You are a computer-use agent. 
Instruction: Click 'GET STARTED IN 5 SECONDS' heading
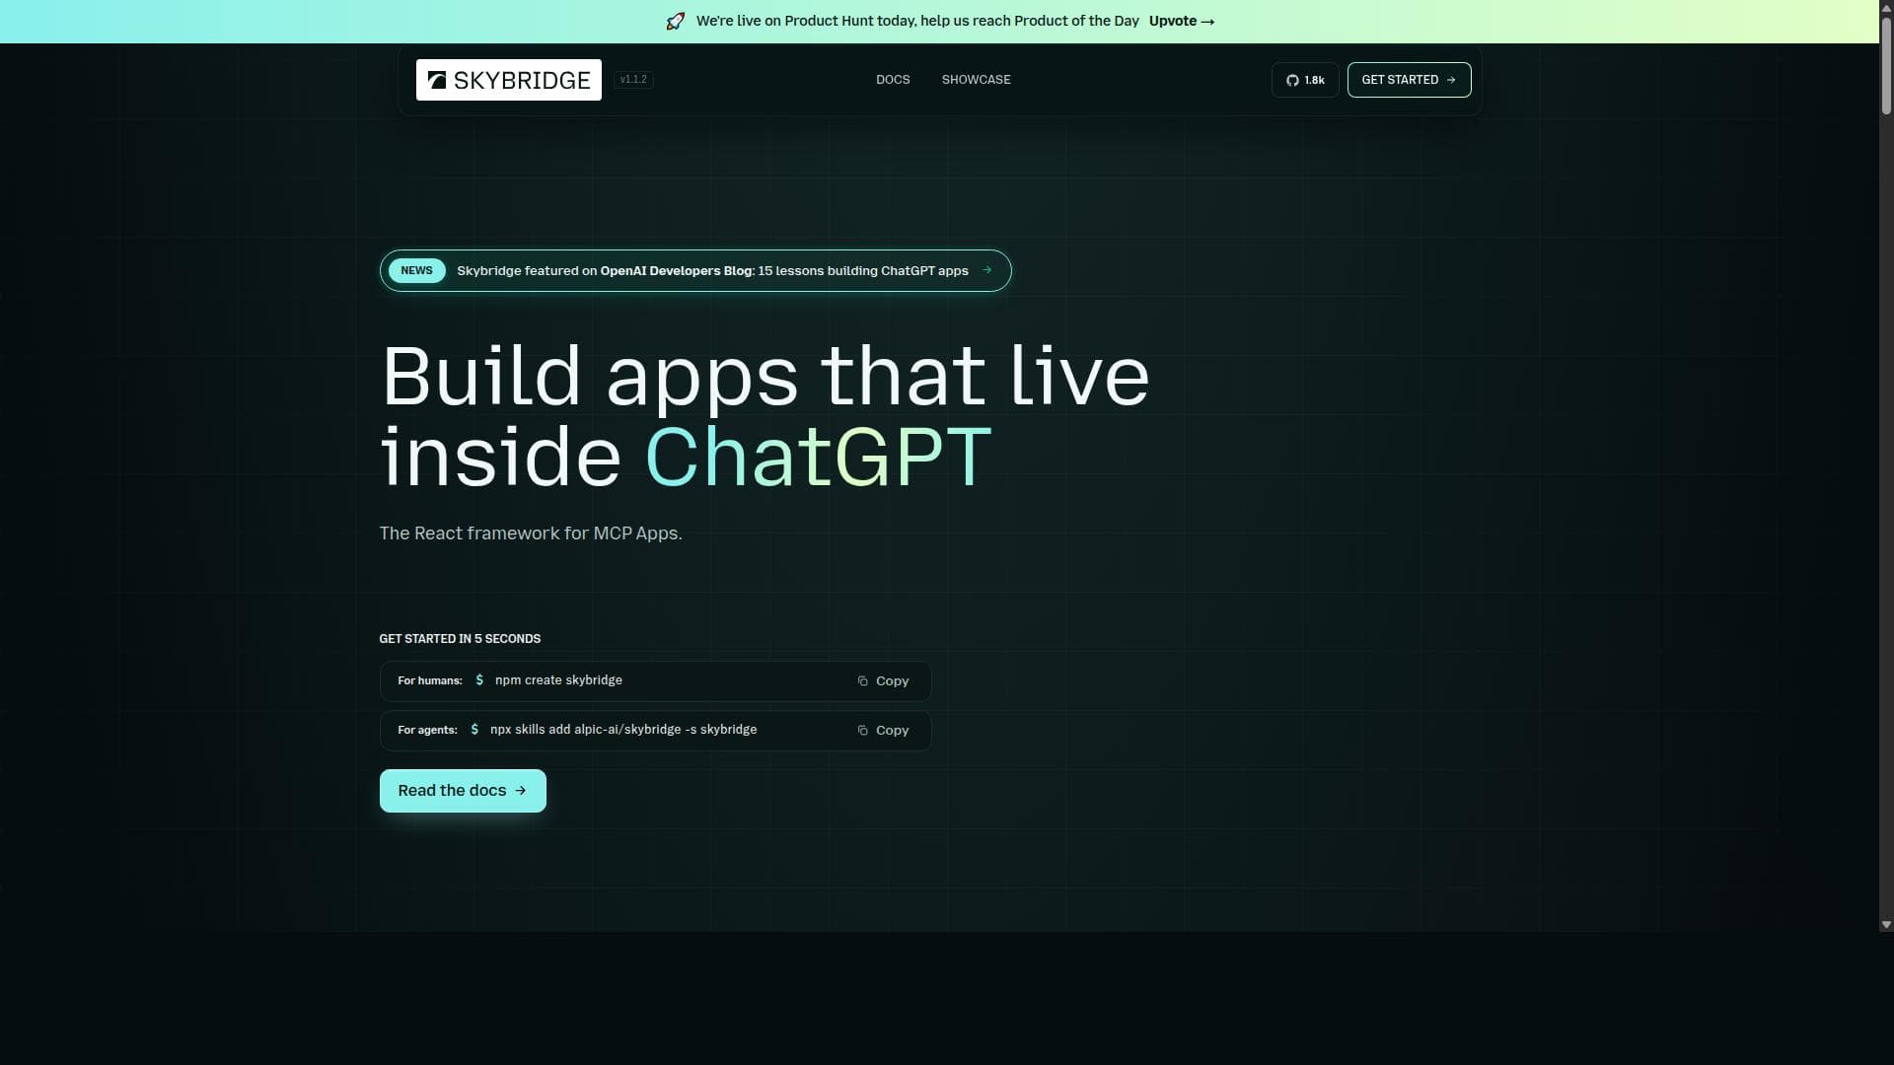(x=460, y=639)
